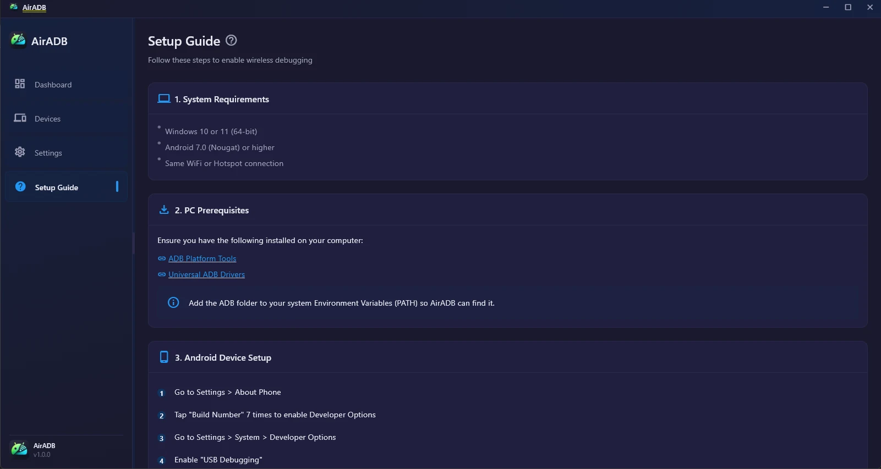Maximize the AirADB window
Image resolution: width=881 pixels, height=469 pixels.
(848, 7)
